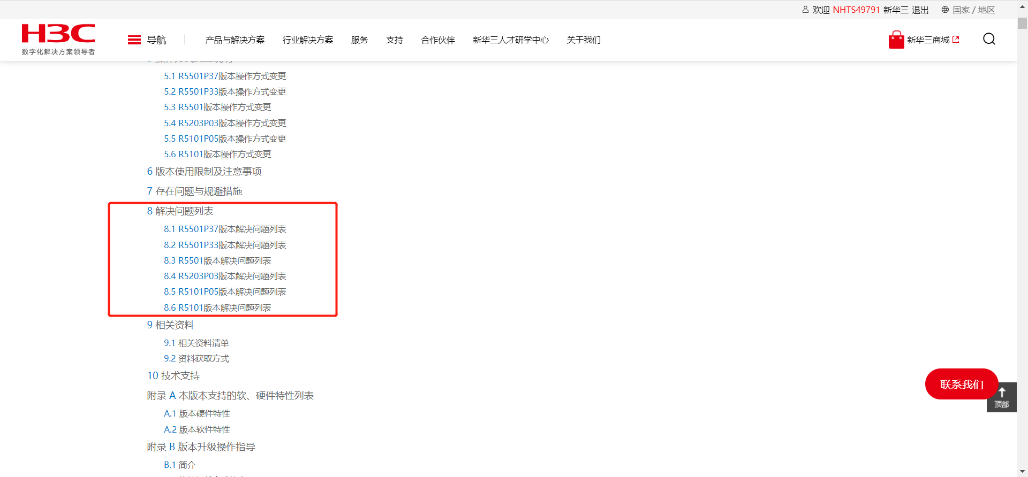Go to 5.1 R5501P37版本操作方式变更

point(225,76)
